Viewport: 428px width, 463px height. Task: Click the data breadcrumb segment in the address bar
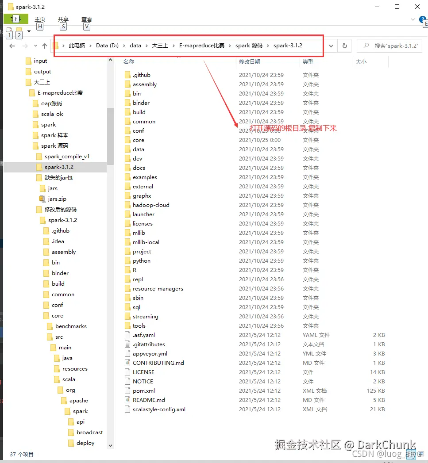click(135, 46)
